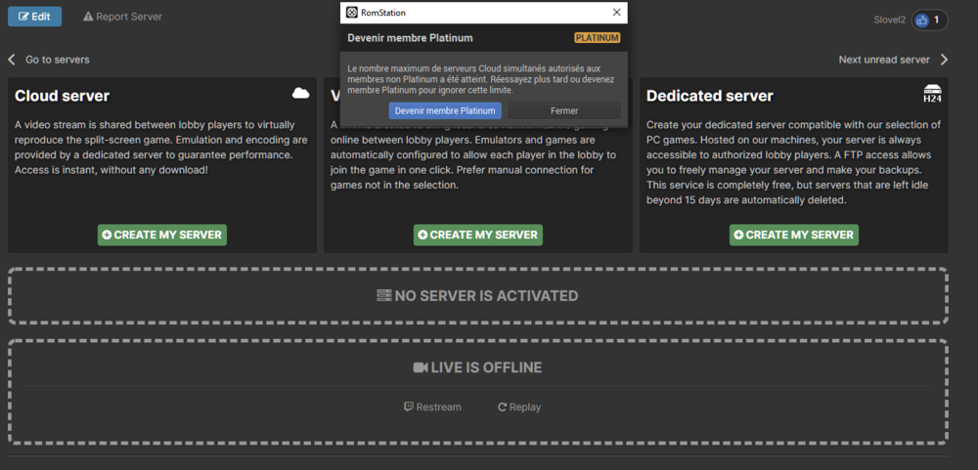Image resolution: width=978 pixels, height=470 pixels.
Task: Open the Restream option with Twitch icon
Action: pyautogui.click(x=432, y=406)
